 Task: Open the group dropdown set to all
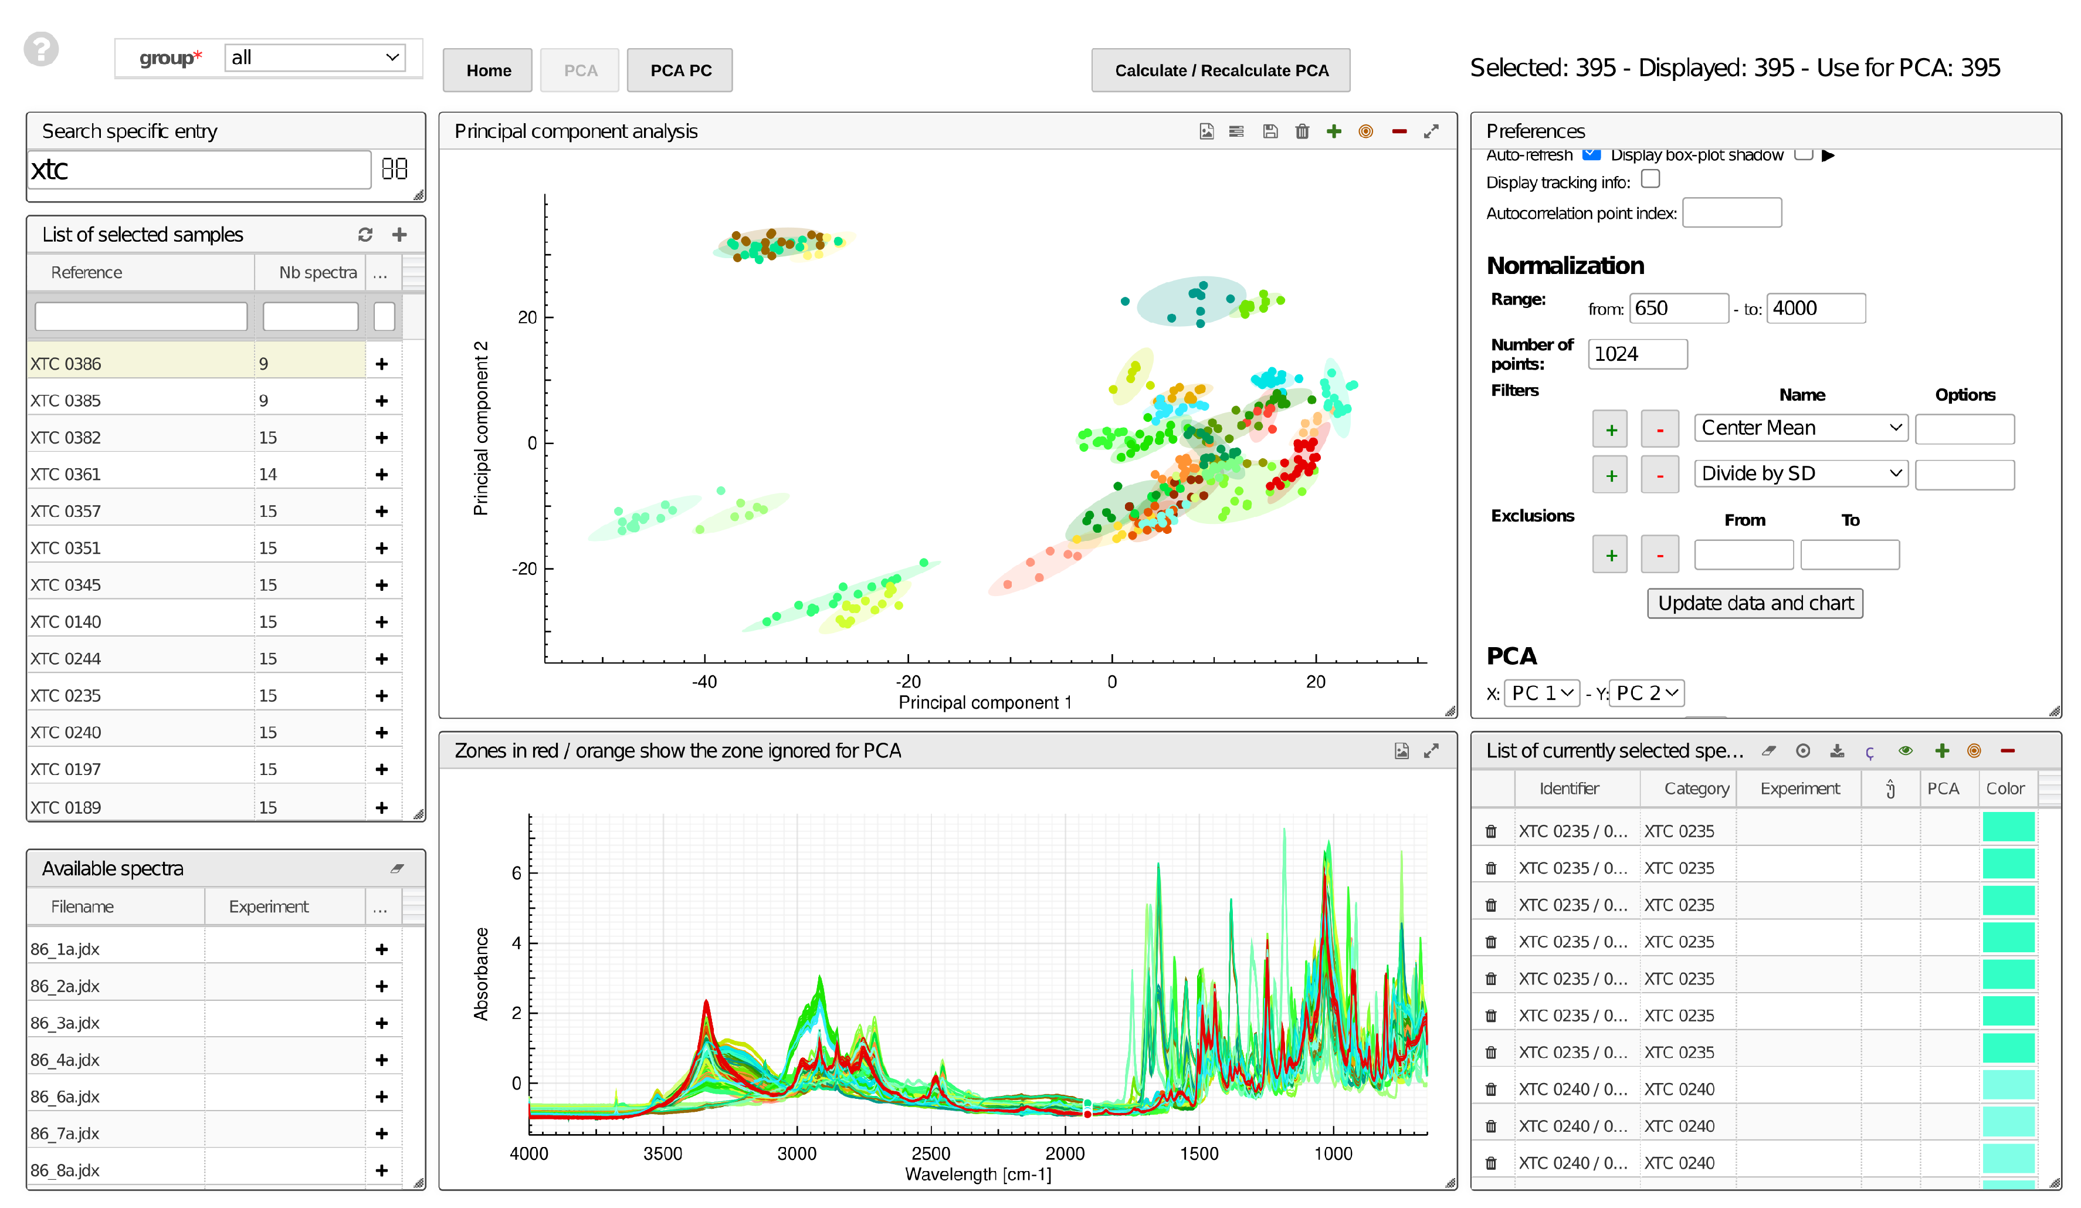click(314, 58)
